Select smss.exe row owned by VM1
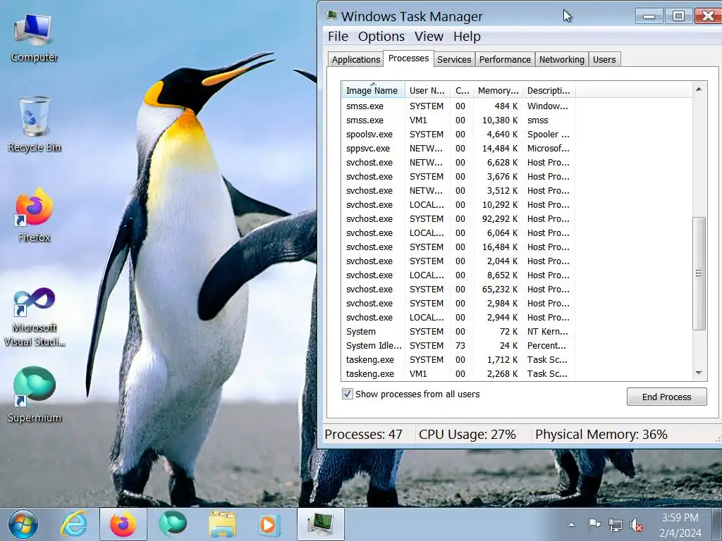The height and width of the screenshot is (541, 722). pyautogui.click(x=458, y=120)
